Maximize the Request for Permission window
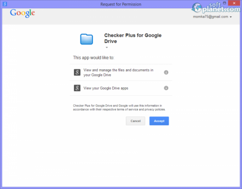Image resolution: width=242 pixels, height=189 pixels. click(225, 3)
